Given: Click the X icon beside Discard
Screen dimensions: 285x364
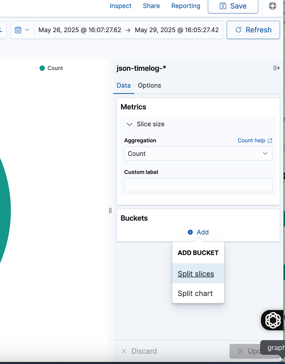Looking at the screenshot, I should click(x=124, y=351).
